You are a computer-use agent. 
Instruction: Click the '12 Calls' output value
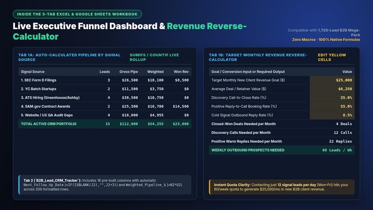(343, 132)
